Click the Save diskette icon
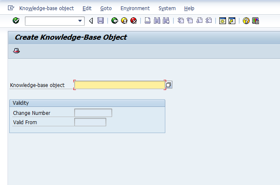Screen dimensions: 280x185 100,21
